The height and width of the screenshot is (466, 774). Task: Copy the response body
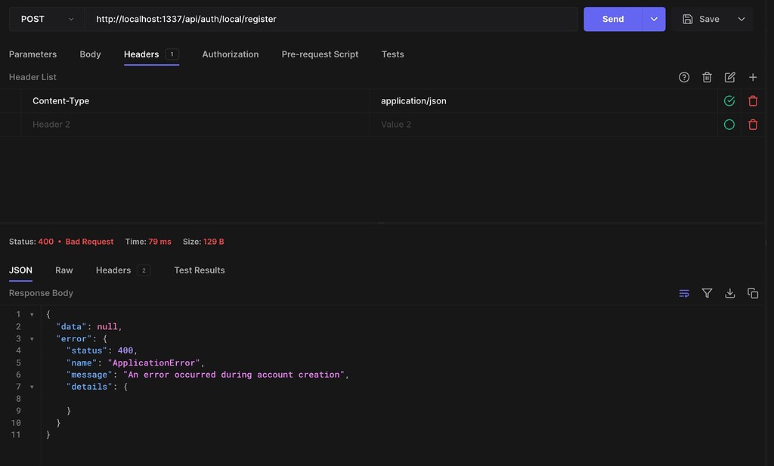(x=753, y=293)
